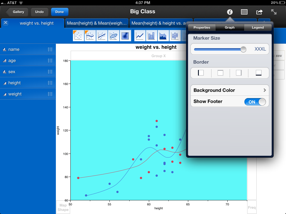Tap the Done button
The height and width of the screenshot is (214, 286).
pyautogui.click(x=60, y=12)
